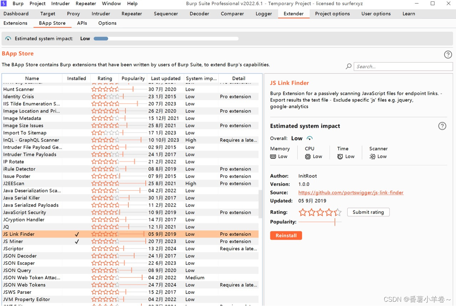Image resolution: width=456 pixels, height=306 pixels.
Task: Select the Identity Crisis row
Action: point(130,97)
